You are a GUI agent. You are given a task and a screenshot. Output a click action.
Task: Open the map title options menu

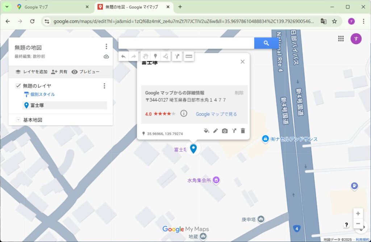(x=106, y=46)
